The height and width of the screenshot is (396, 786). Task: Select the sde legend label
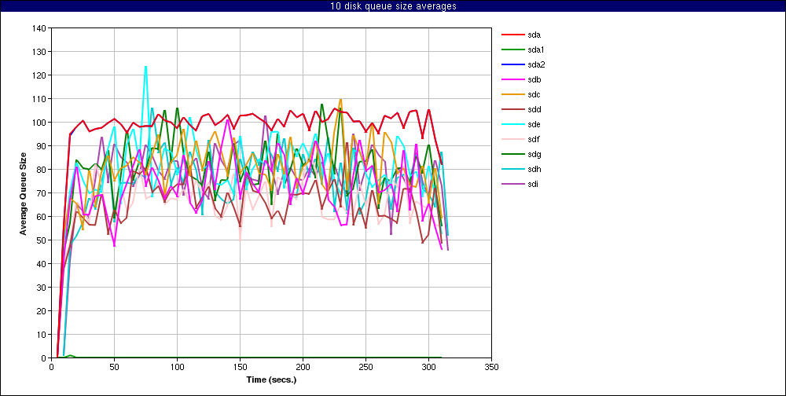[x=534, y=124]
